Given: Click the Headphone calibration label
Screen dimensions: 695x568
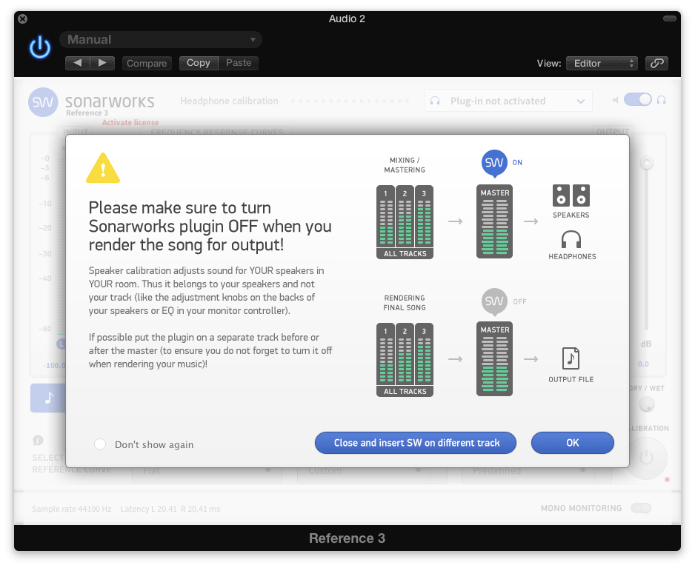Looking at the screenshot, I should pos(229,101).
